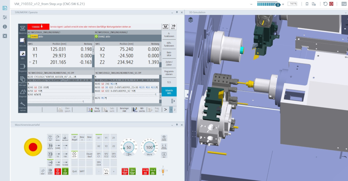Expand more horizontal softkeys with > arrow
Image resolution: width=348 pixels, height=181 pixels.
click(166, 109)
